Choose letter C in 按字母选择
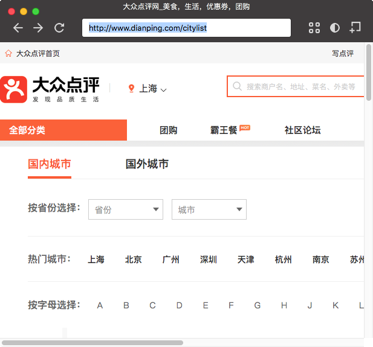Screen dimensions: 373x347 click(152, 305)
